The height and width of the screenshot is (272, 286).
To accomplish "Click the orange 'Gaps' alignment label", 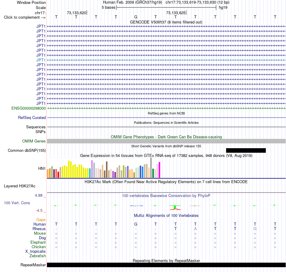I will point(41,220).
